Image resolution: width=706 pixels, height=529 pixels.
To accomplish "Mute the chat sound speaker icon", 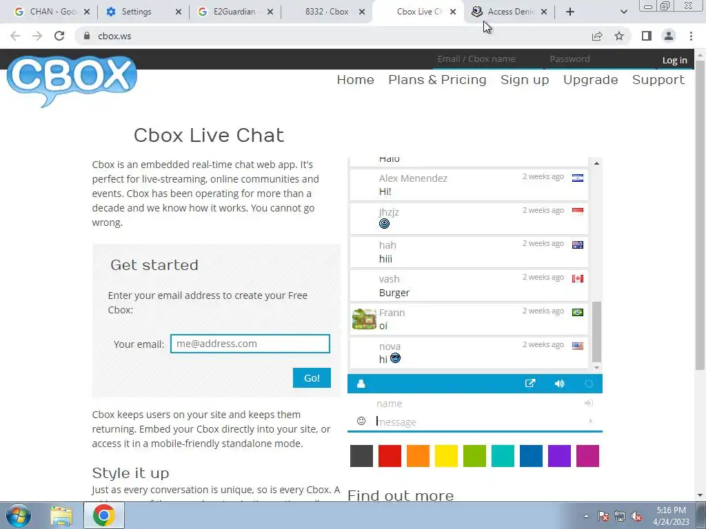I will point(559,384).
